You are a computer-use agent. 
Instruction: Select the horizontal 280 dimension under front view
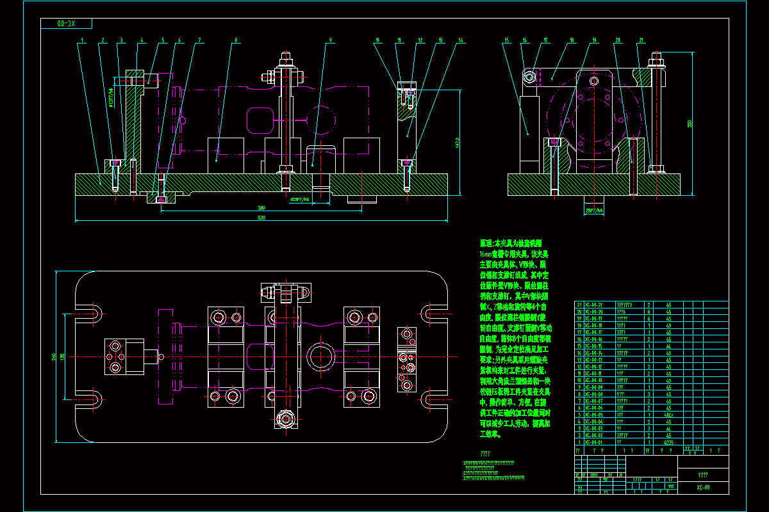(261, 208)
